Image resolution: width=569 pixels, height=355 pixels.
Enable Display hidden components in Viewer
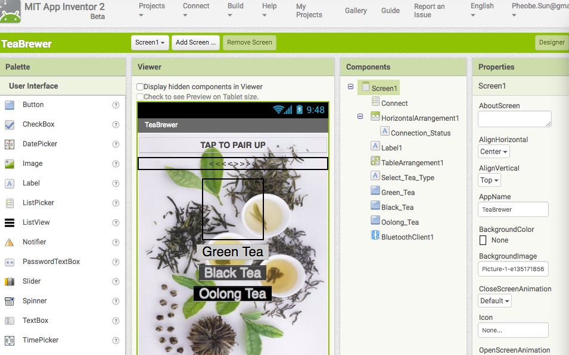point(140,87)
